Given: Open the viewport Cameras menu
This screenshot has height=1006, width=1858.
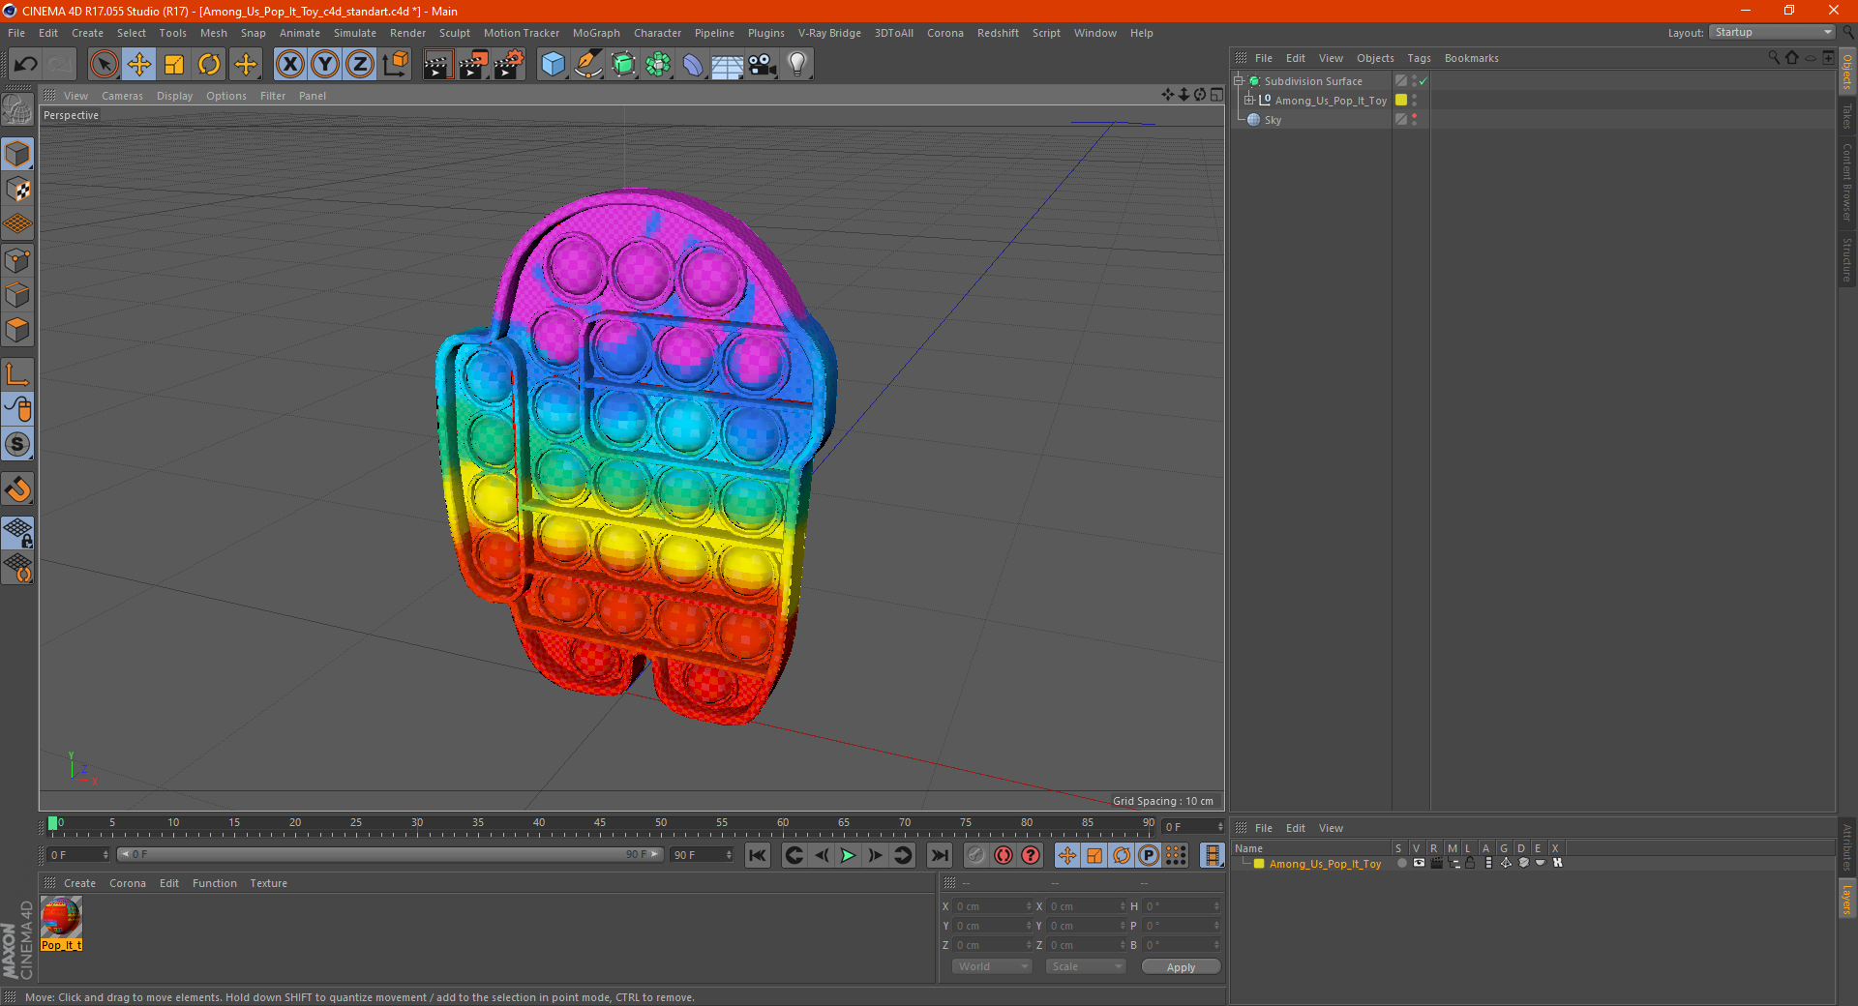Looking at the screenshot, I should click(122, 96).
